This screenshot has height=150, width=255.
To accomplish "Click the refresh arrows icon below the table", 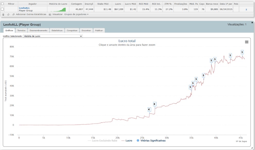I will click(x=8, y=14).
